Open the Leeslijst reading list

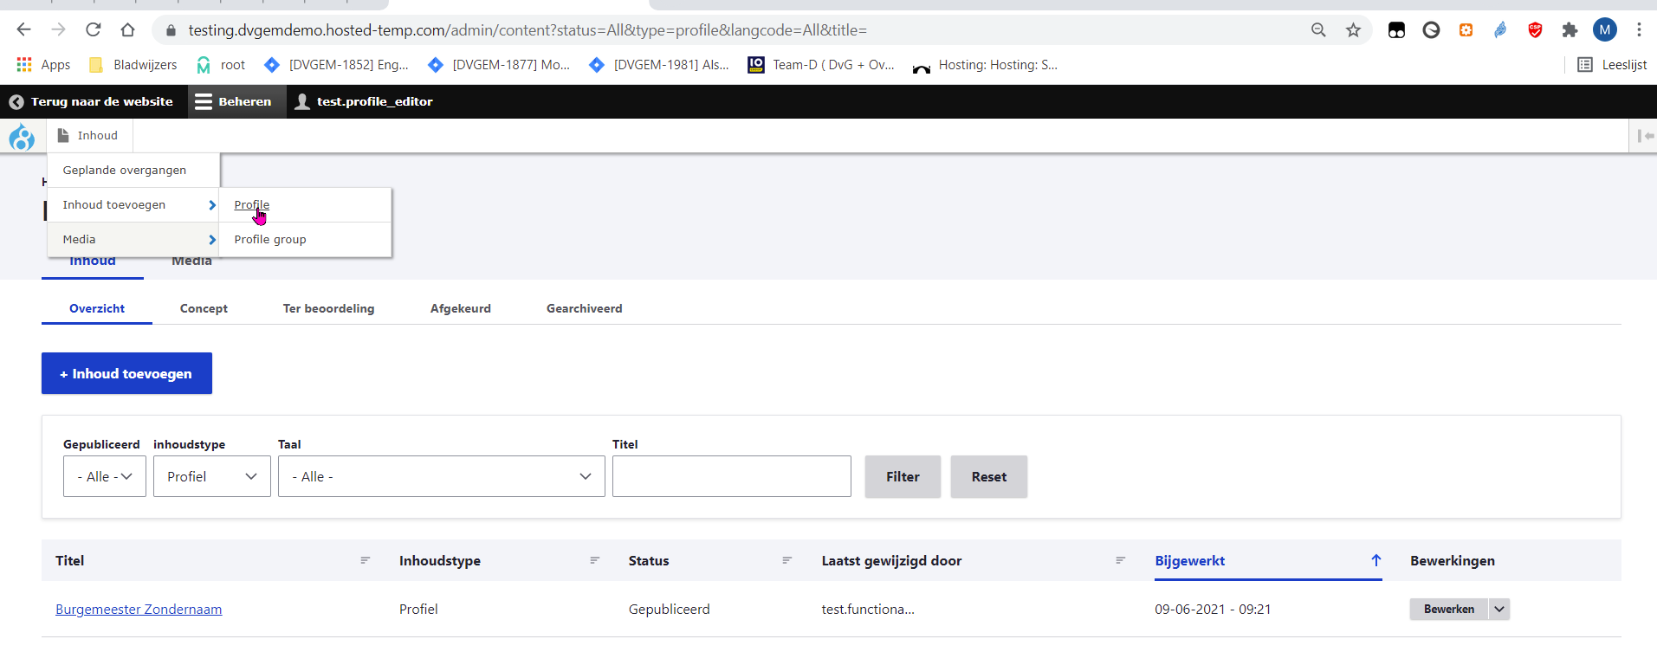[1612, 65]
